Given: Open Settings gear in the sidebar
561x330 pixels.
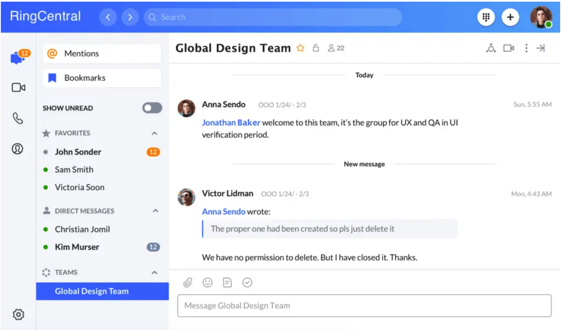Looking at the screenshot, I should [x=18, y=315].
